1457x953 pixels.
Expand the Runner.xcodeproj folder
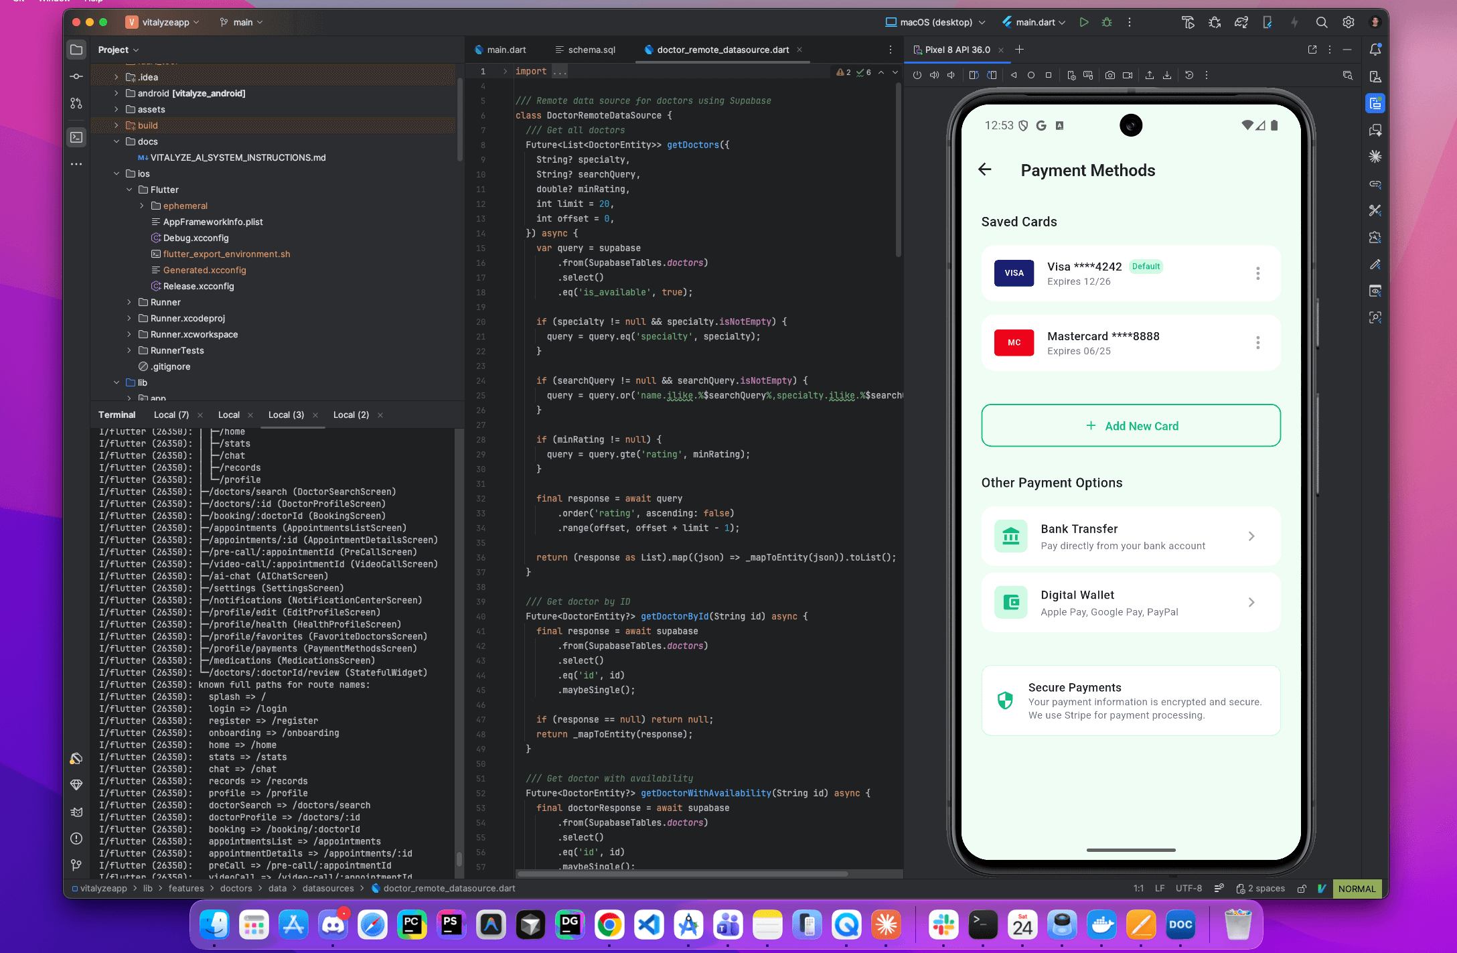click(x=129, y=318)
